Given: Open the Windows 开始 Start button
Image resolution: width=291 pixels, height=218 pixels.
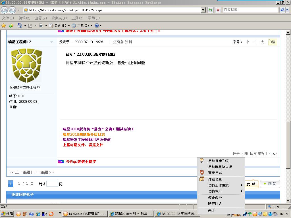Looking at the screenshot, I should point(7,214).
